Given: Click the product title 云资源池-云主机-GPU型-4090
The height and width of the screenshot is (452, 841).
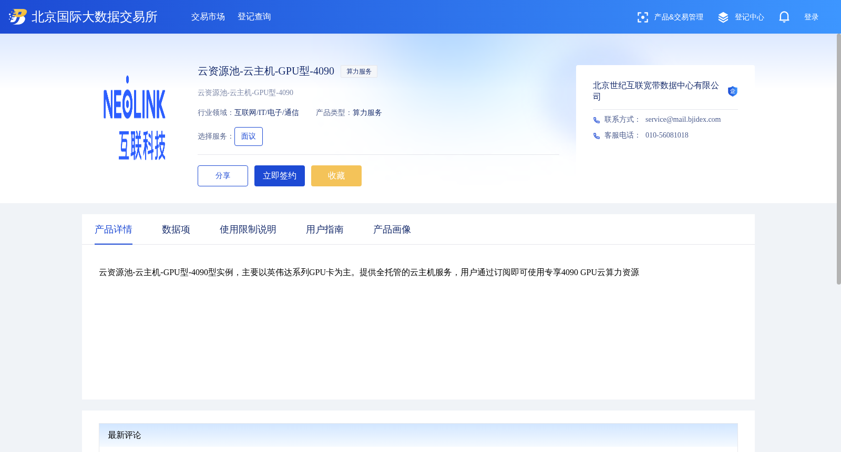Looking at the screenshot, I should [266, 71].
